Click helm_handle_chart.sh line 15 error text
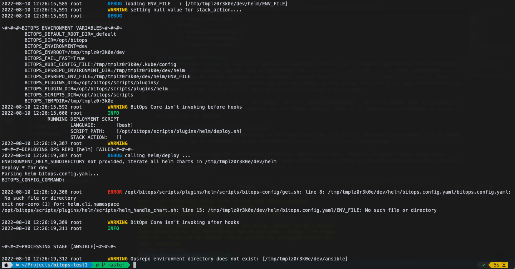 click(219, 210)
